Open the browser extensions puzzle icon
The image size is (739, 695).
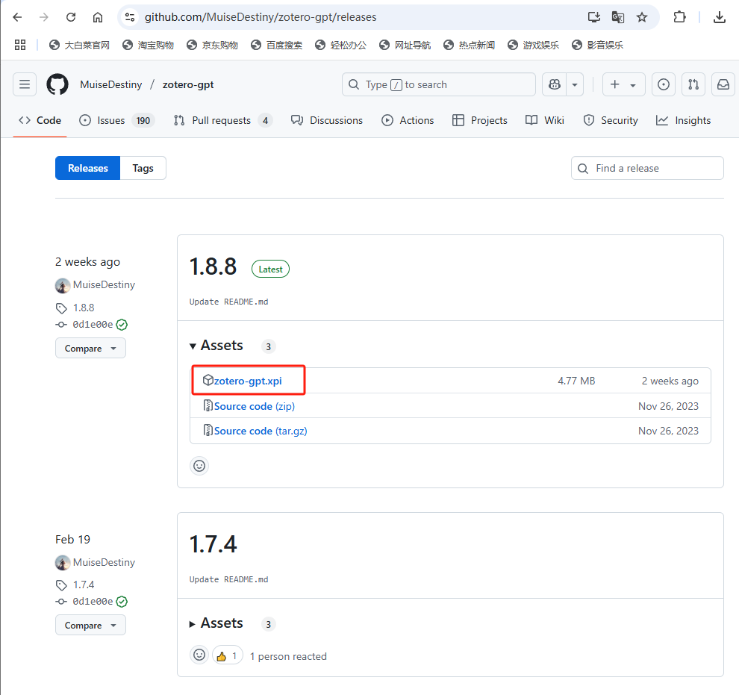pos(679,17)
